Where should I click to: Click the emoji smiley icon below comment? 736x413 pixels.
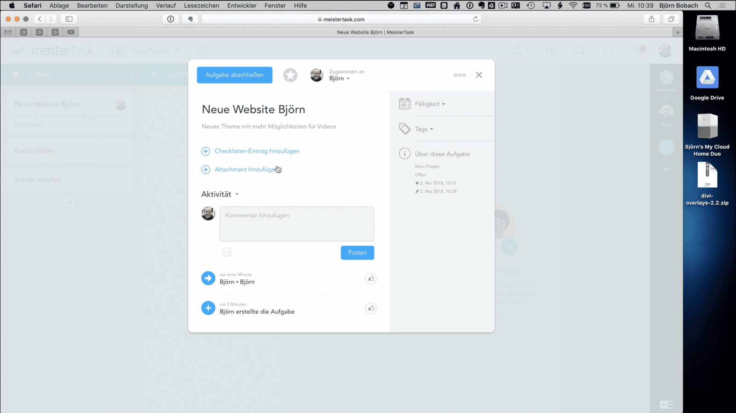tap(226, 252)
